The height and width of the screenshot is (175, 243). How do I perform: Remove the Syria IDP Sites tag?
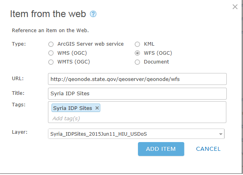click(97, 108)
